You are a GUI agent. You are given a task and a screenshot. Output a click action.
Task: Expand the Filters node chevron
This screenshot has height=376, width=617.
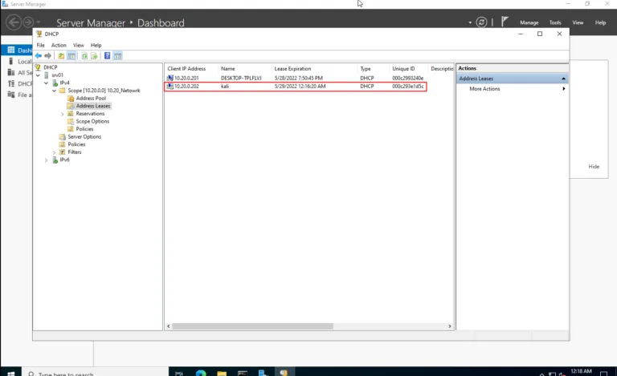55,152
